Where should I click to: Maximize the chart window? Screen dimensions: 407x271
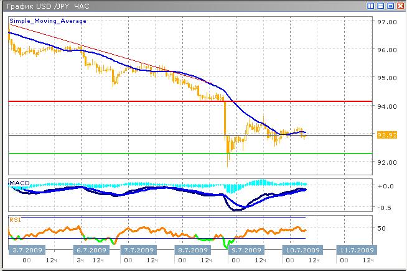click(x=390, y=6)
